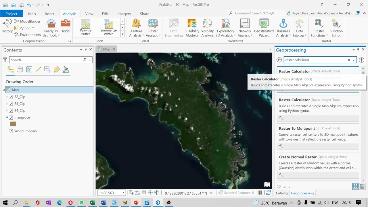
Task: Launch the Geostatistical Wizard
Action: click(x=264, y=28)
